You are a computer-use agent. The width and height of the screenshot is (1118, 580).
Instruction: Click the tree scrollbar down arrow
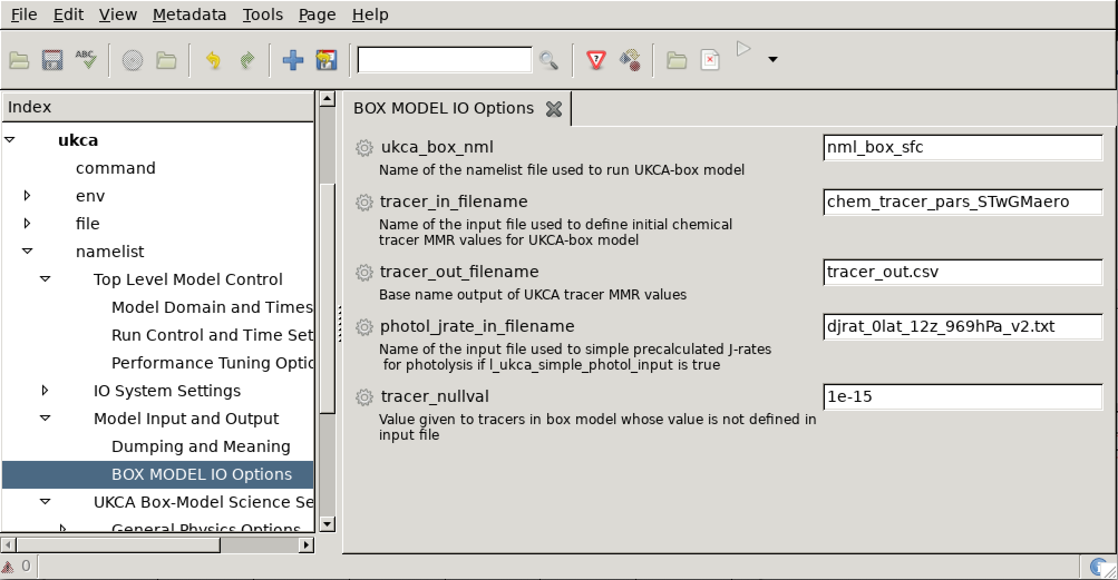pos(328,524)
